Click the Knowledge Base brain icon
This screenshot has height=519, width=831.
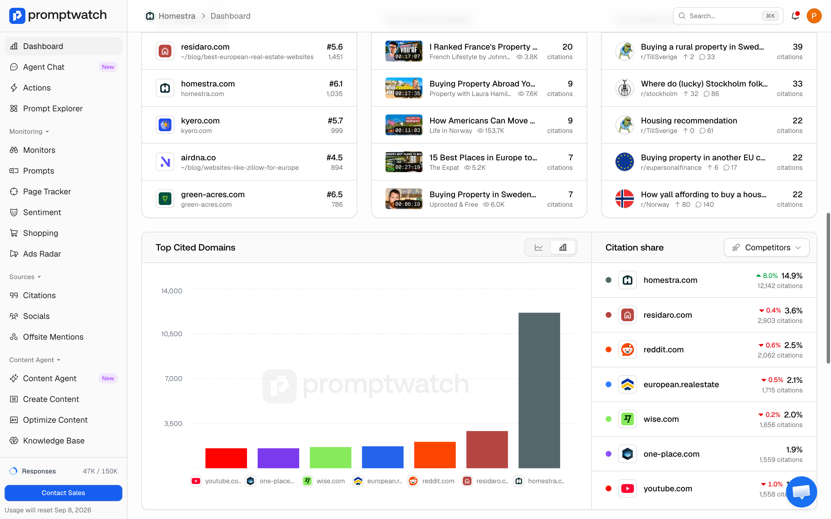click(14, 440)
